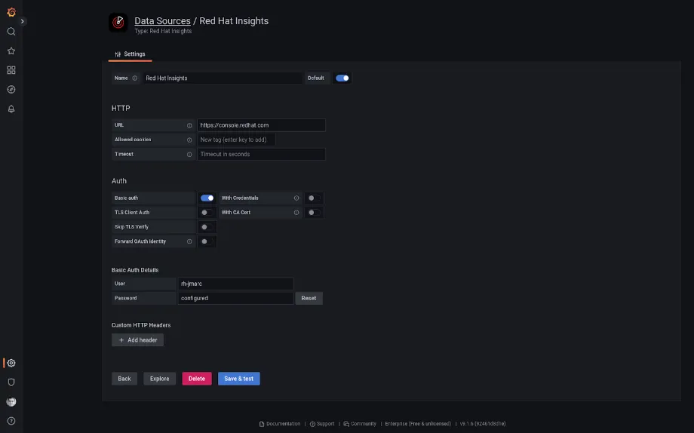The height and width of the screenshot is (433, 694).
Task: Enable the Skip TLS Verify toggle
Action: 207,227
